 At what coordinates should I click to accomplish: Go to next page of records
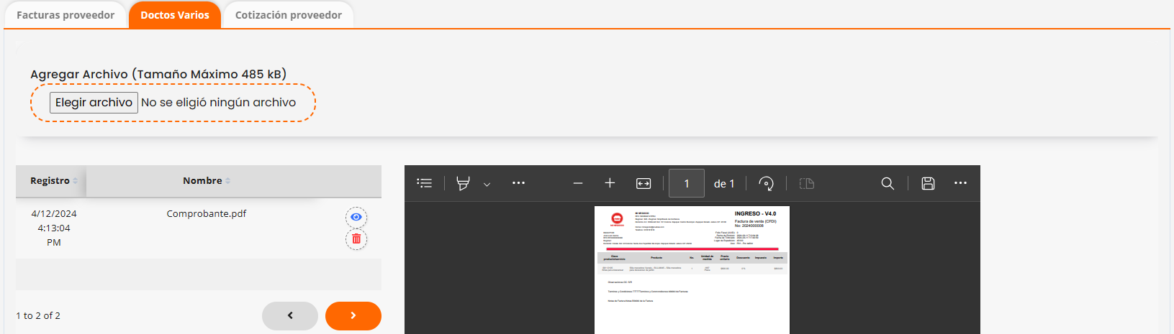(x=353, y=315)
